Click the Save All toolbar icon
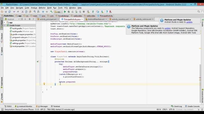This screenshot has height=114, width=204. 6,12
